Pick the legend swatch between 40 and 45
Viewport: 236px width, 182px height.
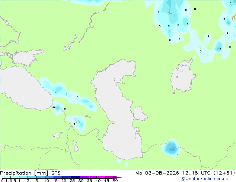[101, 177]
